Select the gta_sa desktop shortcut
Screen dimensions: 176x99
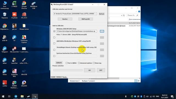pos(14,27)
